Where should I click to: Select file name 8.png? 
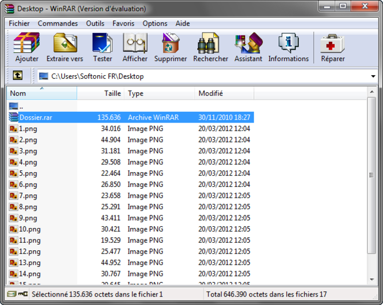point(28,207)
